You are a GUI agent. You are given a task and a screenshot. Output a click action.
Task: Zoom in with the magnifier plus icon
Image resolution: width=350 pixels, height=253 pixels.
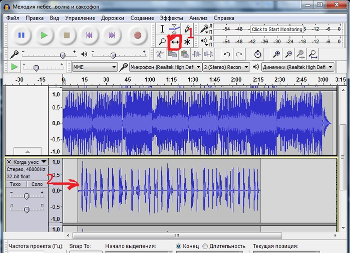[276, 54]
